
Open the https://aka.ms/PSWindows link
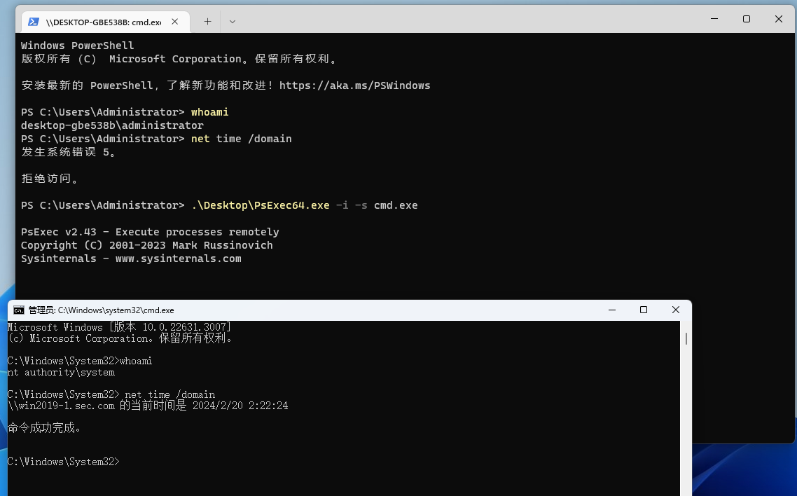pyautogui.click(x=354, y=85)
